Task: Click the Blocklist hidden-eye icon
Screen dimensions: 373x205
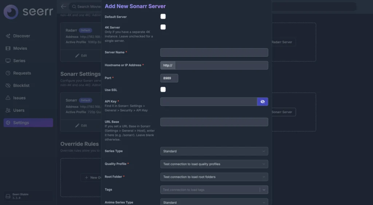Action: click(x=8, y=85)
